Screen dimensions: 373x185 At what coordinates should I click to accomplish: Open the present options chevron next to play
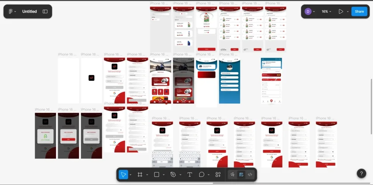click(348, 12)
